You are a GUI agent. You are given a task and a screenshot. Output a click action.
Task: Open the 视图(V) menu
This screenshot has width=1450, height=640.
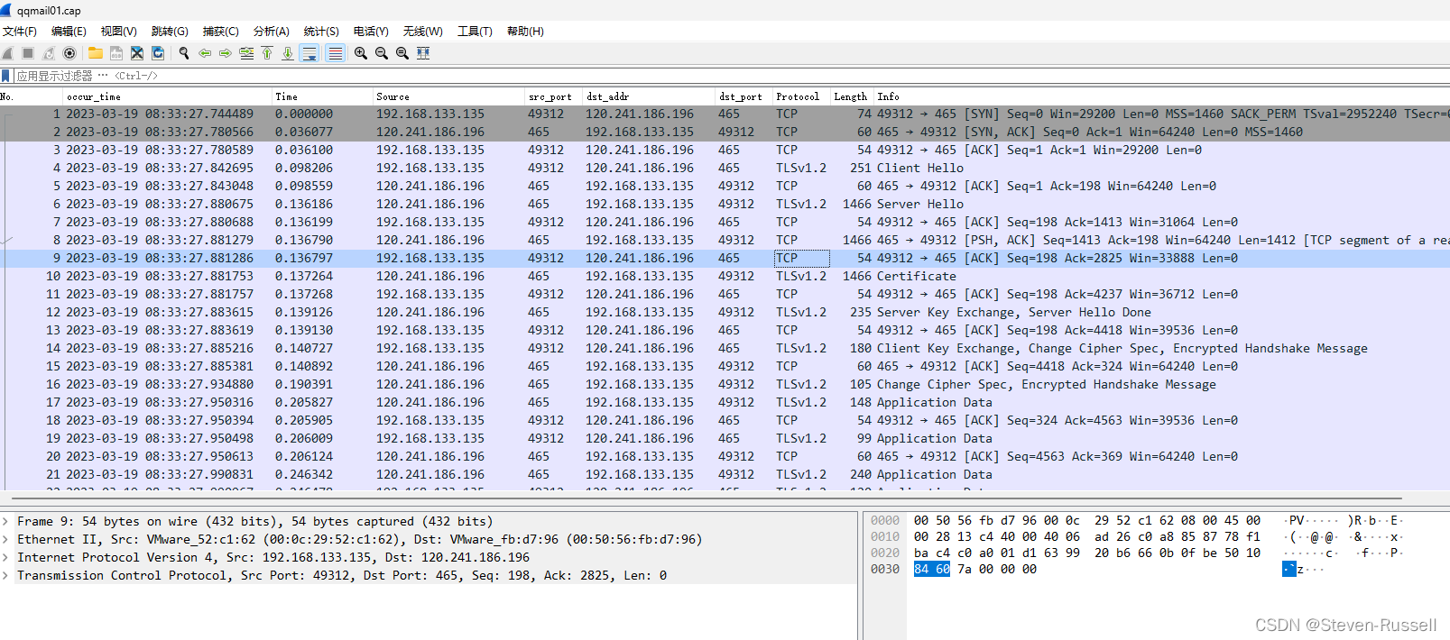(x=118, y=32)
